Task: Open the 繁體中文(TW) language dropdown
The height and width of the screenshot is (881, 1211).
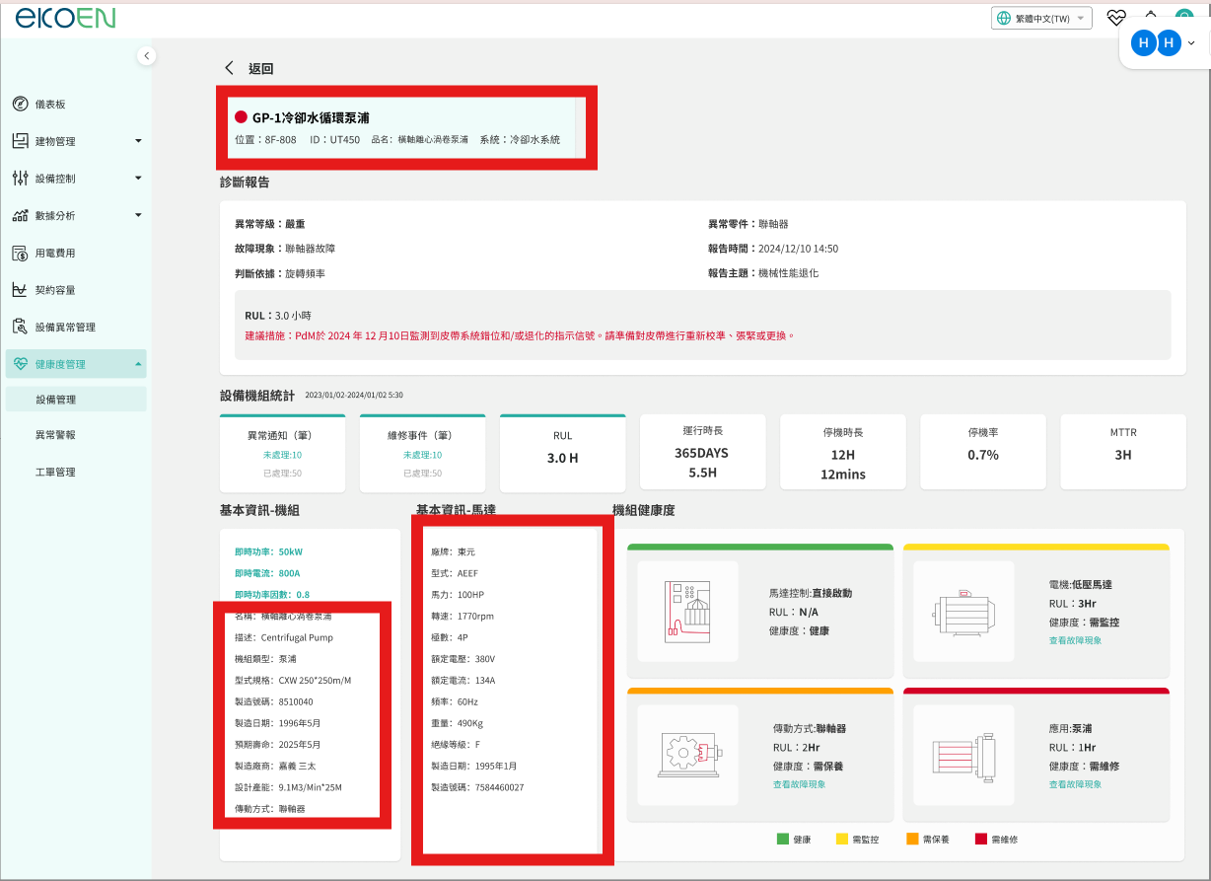Action: click(1041, 19)
